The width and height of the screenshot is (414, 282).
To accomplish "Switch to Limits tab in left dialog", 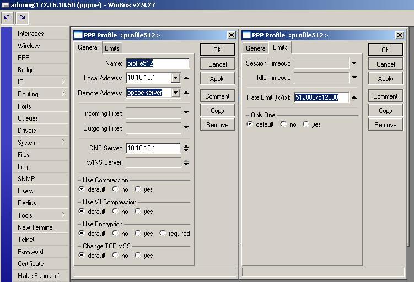I will pos(112,48).
